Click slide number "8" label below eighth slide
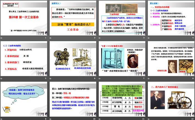This screenshot has width=195, height=120. tap(193, 78)
